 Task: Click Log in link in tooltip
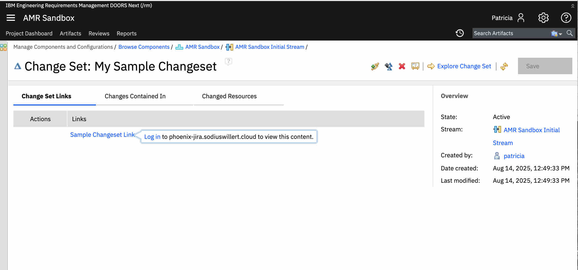click(152, 137)
